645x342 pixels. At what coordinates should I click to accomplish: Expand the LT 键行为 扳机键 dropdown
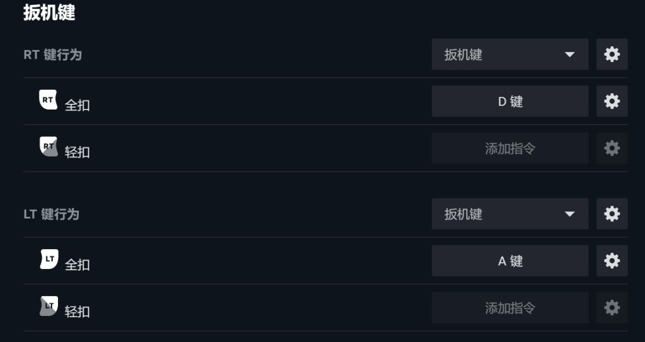(x=510, y=214)
